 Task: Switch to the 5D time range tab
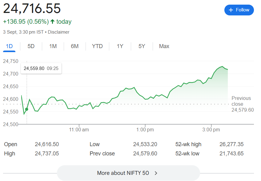31,46
